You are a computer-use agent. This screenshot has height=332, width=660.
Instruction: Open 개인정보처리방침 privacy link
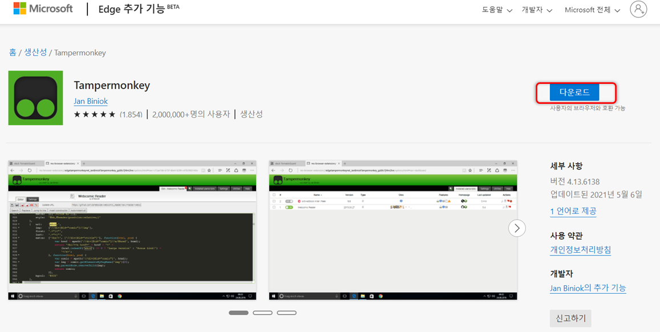tap(581, 249)
